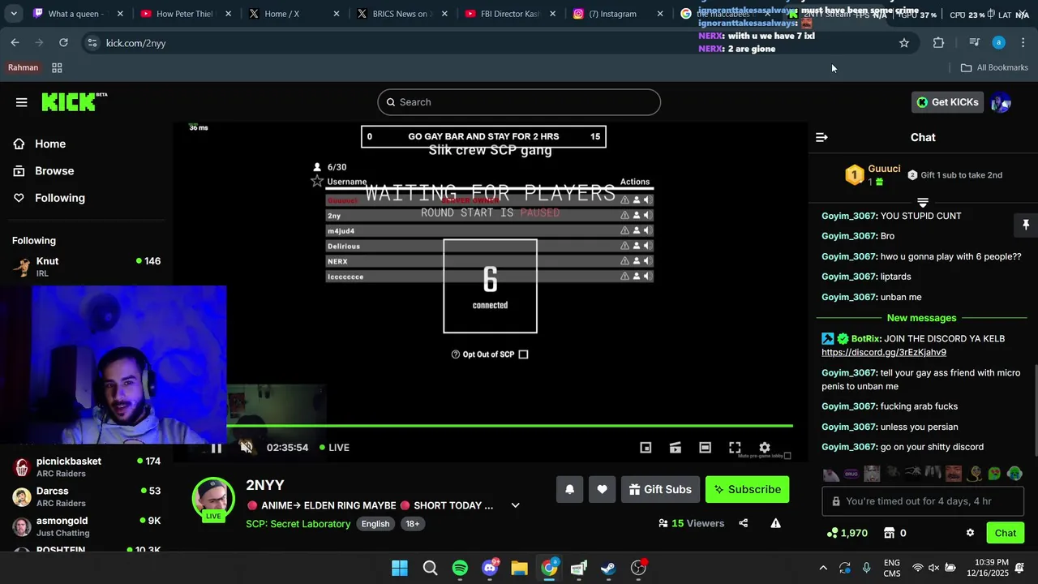1038x584 pixels.
Task: Click the Kick logo
Action: pos(74,101)
